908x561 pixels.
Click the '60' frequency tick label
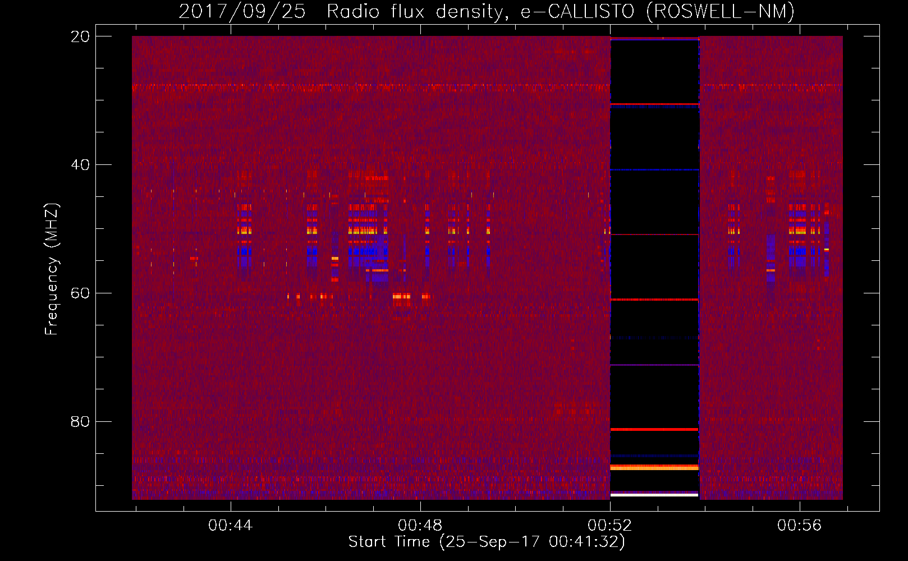point(80,293)
